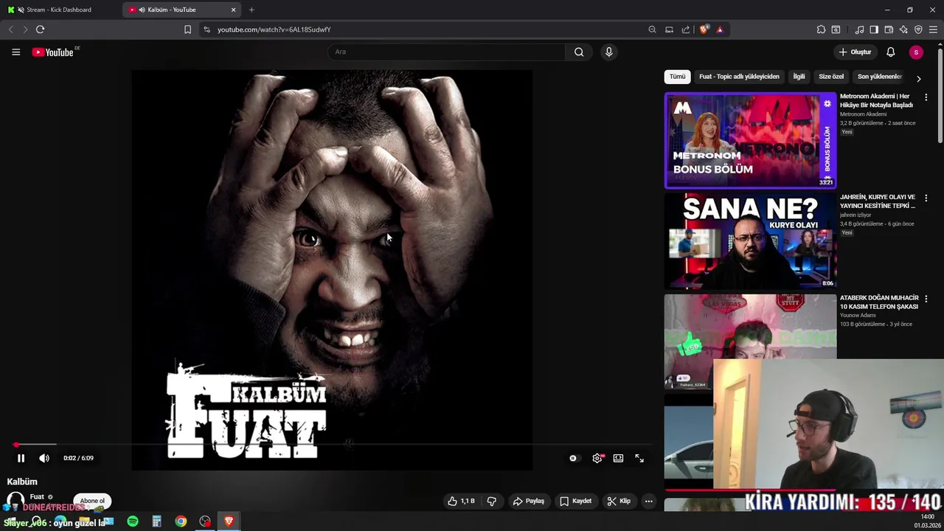
Task: Open JAHREİN, KURYE OLAYI video title
Action: 878,201
